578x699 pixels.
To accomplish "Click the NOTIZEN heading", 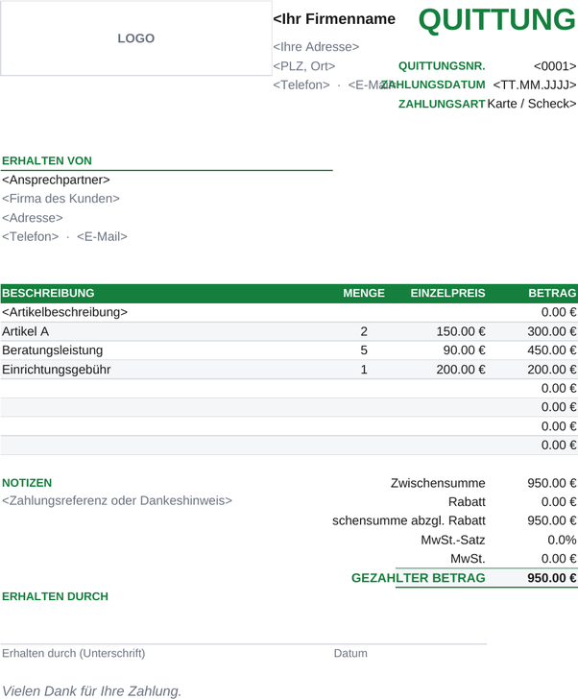I will (x=27, y=483).
